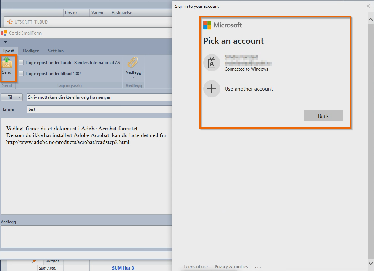Viewport: 374px width, 271px height.
Task: Click the Pos.nr column header
Action: point(77,13)
